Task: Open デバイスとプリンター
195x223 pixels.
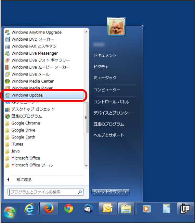Action: pyautogui.click(x=112, y=113)
